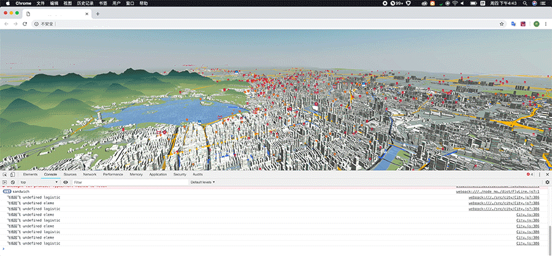
Task: Open the DevTools customize menu
Action: point(539,175)
